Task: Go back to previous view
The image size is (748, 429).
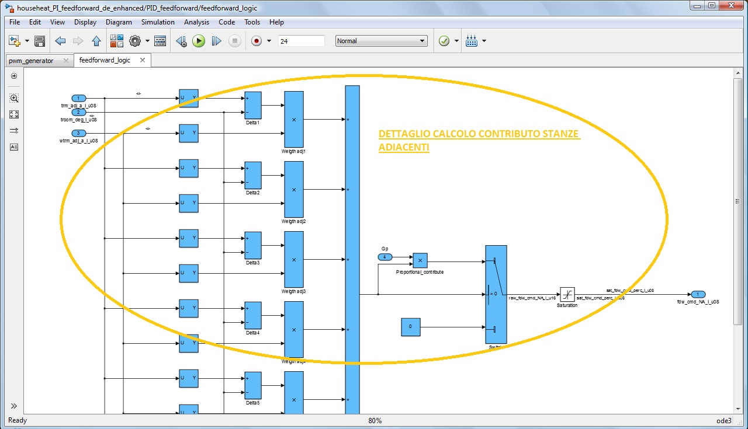Action: pyautogui.click(x=60, y=41)
